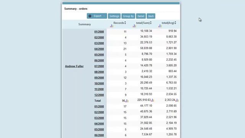Select the sum value 34,653.19

pyautogui.click(x=146, y=37)
